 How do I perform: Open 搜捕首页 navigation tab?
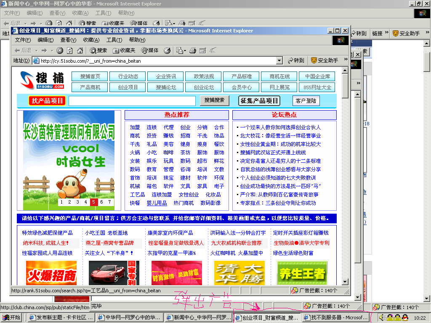[x=90, y=77]
